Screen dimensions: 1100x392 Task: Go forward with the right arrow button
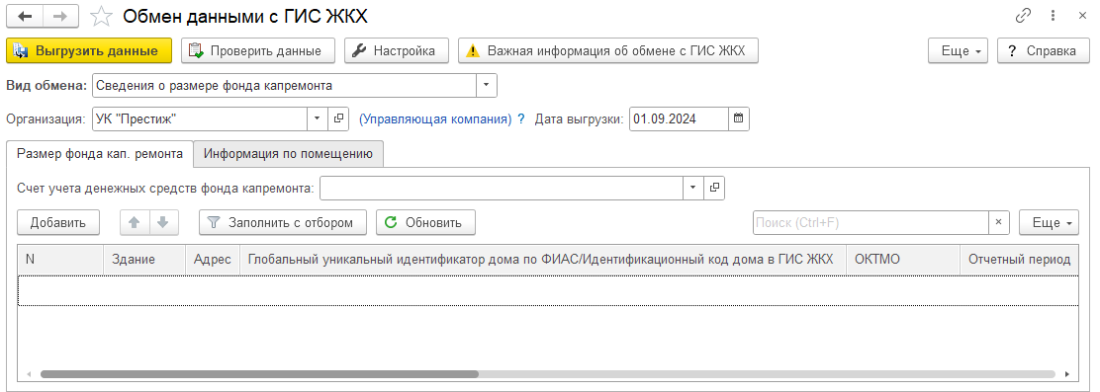[x=61, y=16]
